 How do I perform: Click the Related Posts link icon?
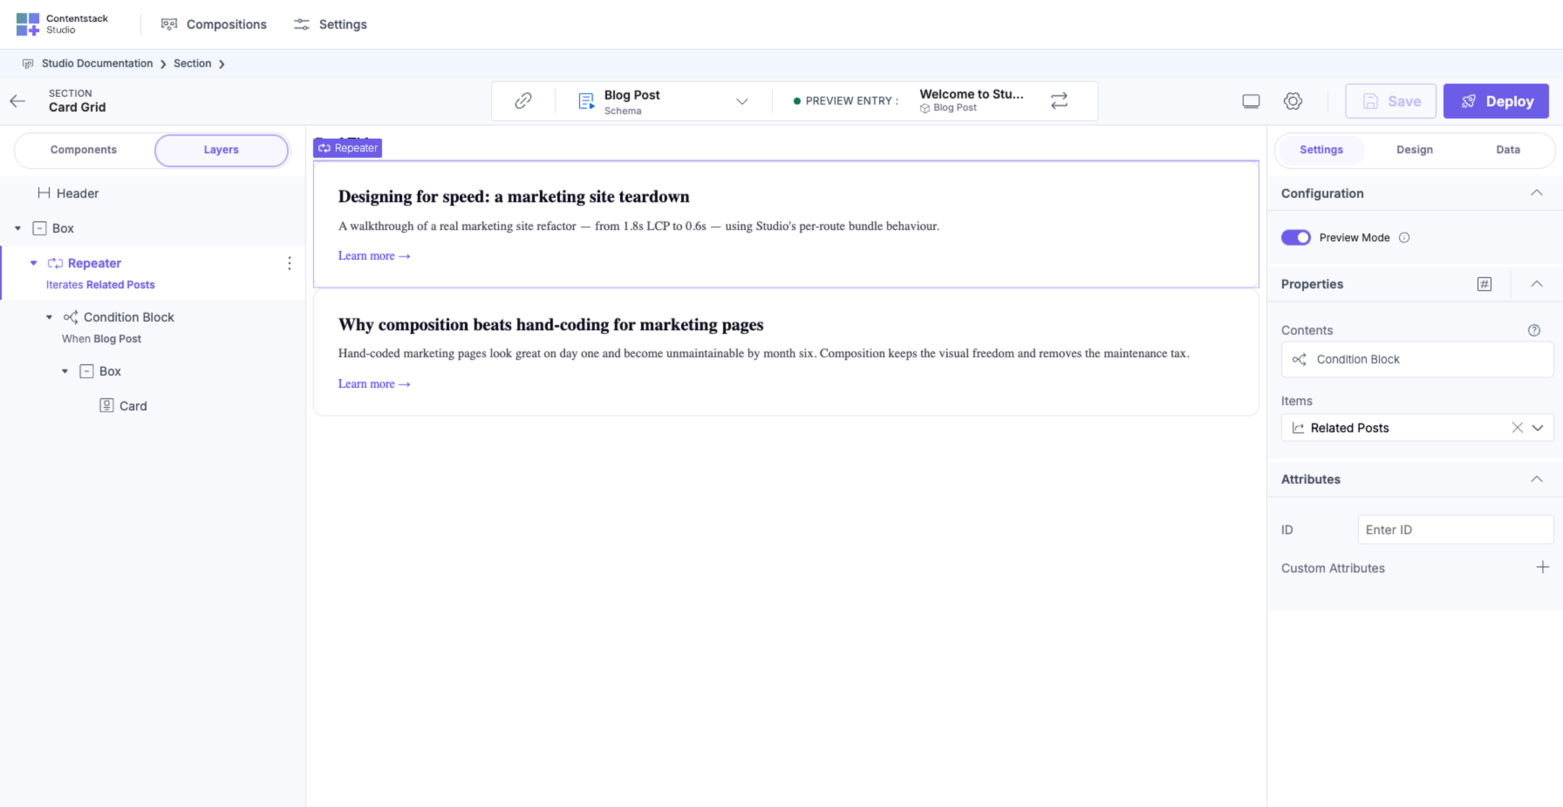pyautogui.click(x=1298, y=428)
